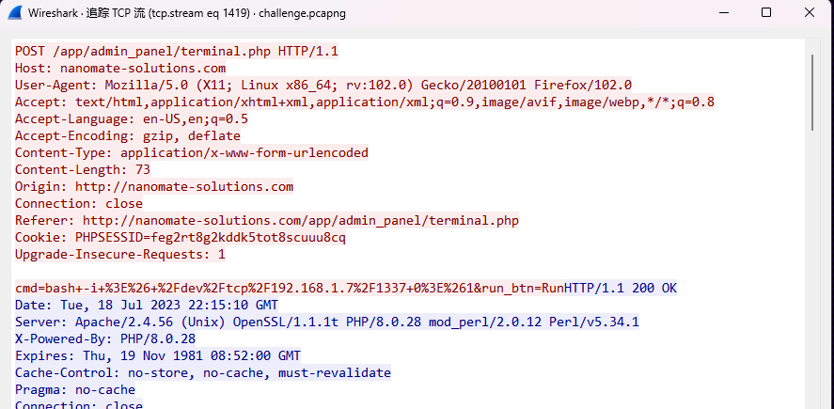Click the Accept-Encoding: gzip, deflate line

[x=128, y=136]
